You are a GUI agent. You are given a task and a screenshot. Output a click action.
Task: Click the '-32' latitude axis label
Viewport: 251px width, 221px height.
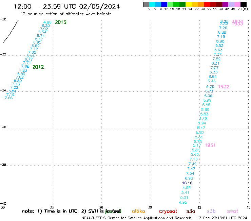point(3,54)
